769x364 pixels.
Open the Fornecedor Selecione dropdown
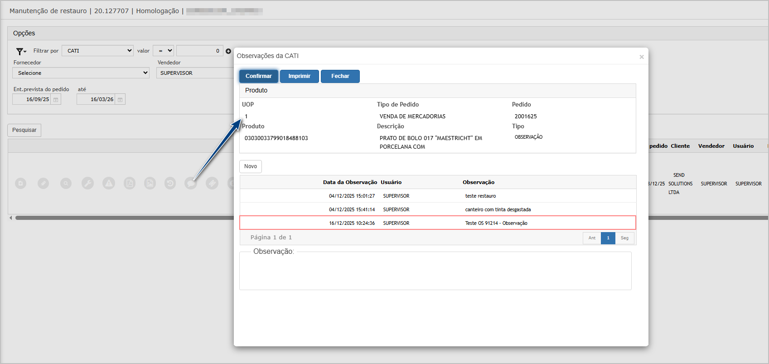pos(81,73)
